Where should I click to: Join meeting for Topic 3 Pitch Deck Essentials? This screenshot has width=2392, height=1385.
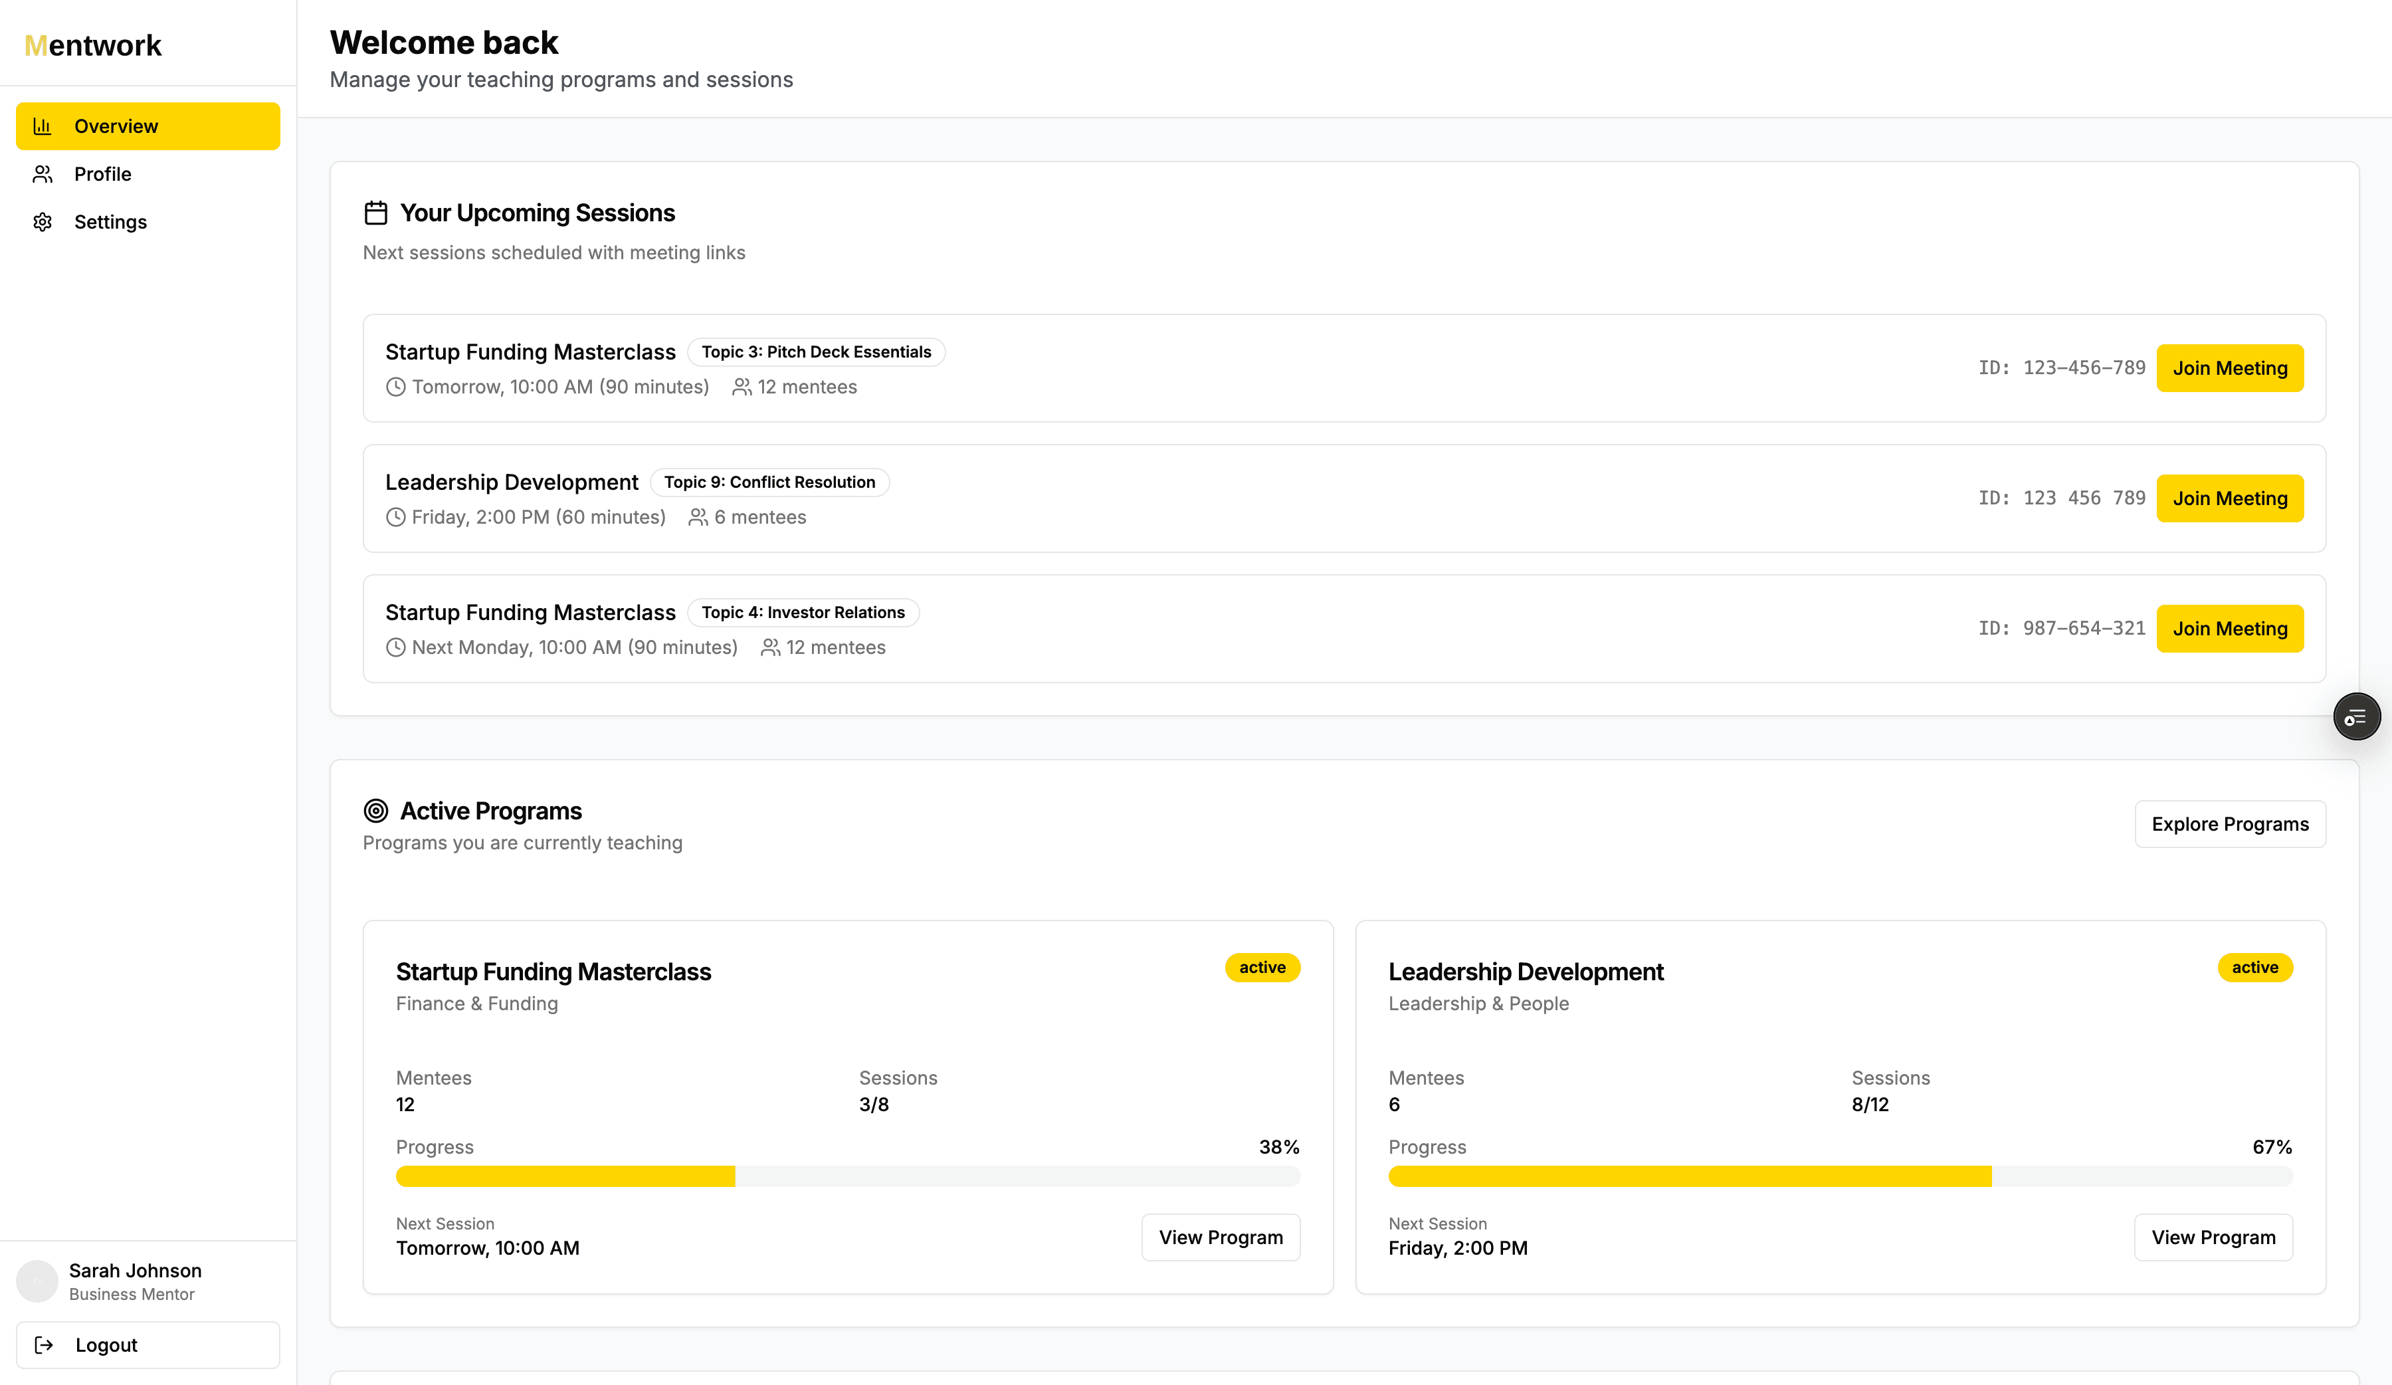click(x=2230, y=368)
